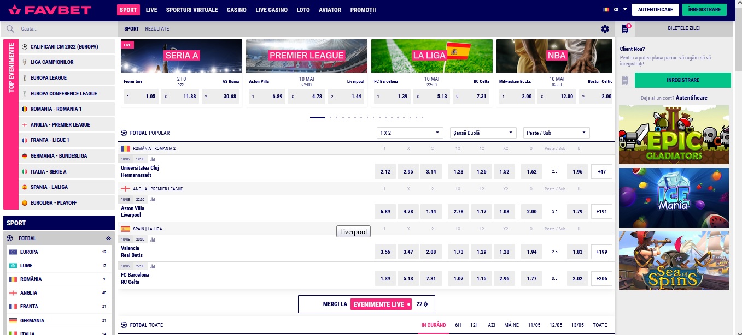The height and width of the screenshot is (335, 742).
Task: Expand +206 more markets for FC Barcelona
Action: 601,278
